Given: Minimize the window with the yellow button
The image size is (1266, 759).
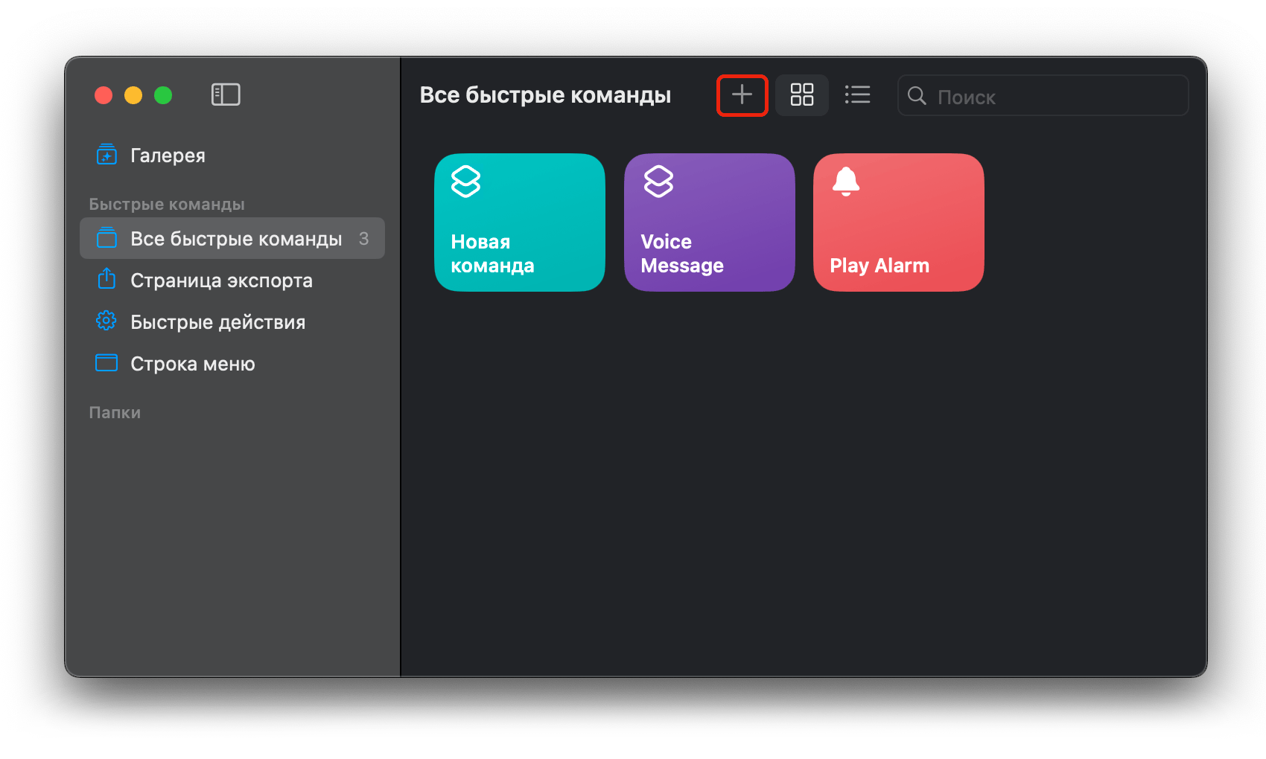Looking at the screenshot, I should pos(133,95).
